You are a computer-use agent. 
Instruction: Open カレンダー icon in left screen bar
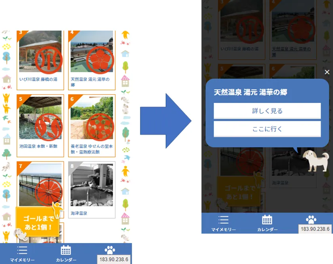pos(66,250)
